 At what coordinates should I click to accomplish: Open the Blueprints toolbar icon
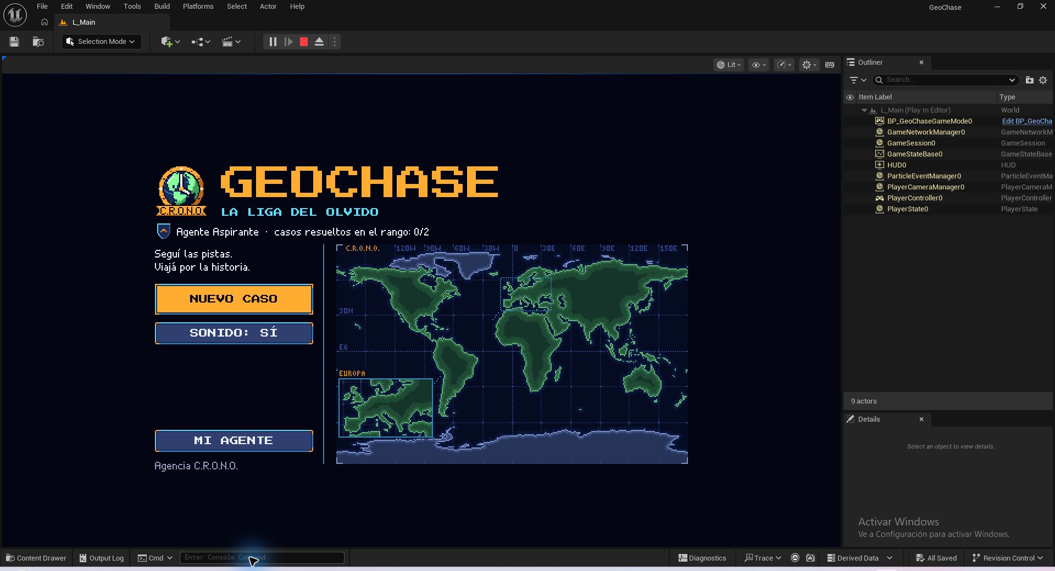[x=201, y=42]
